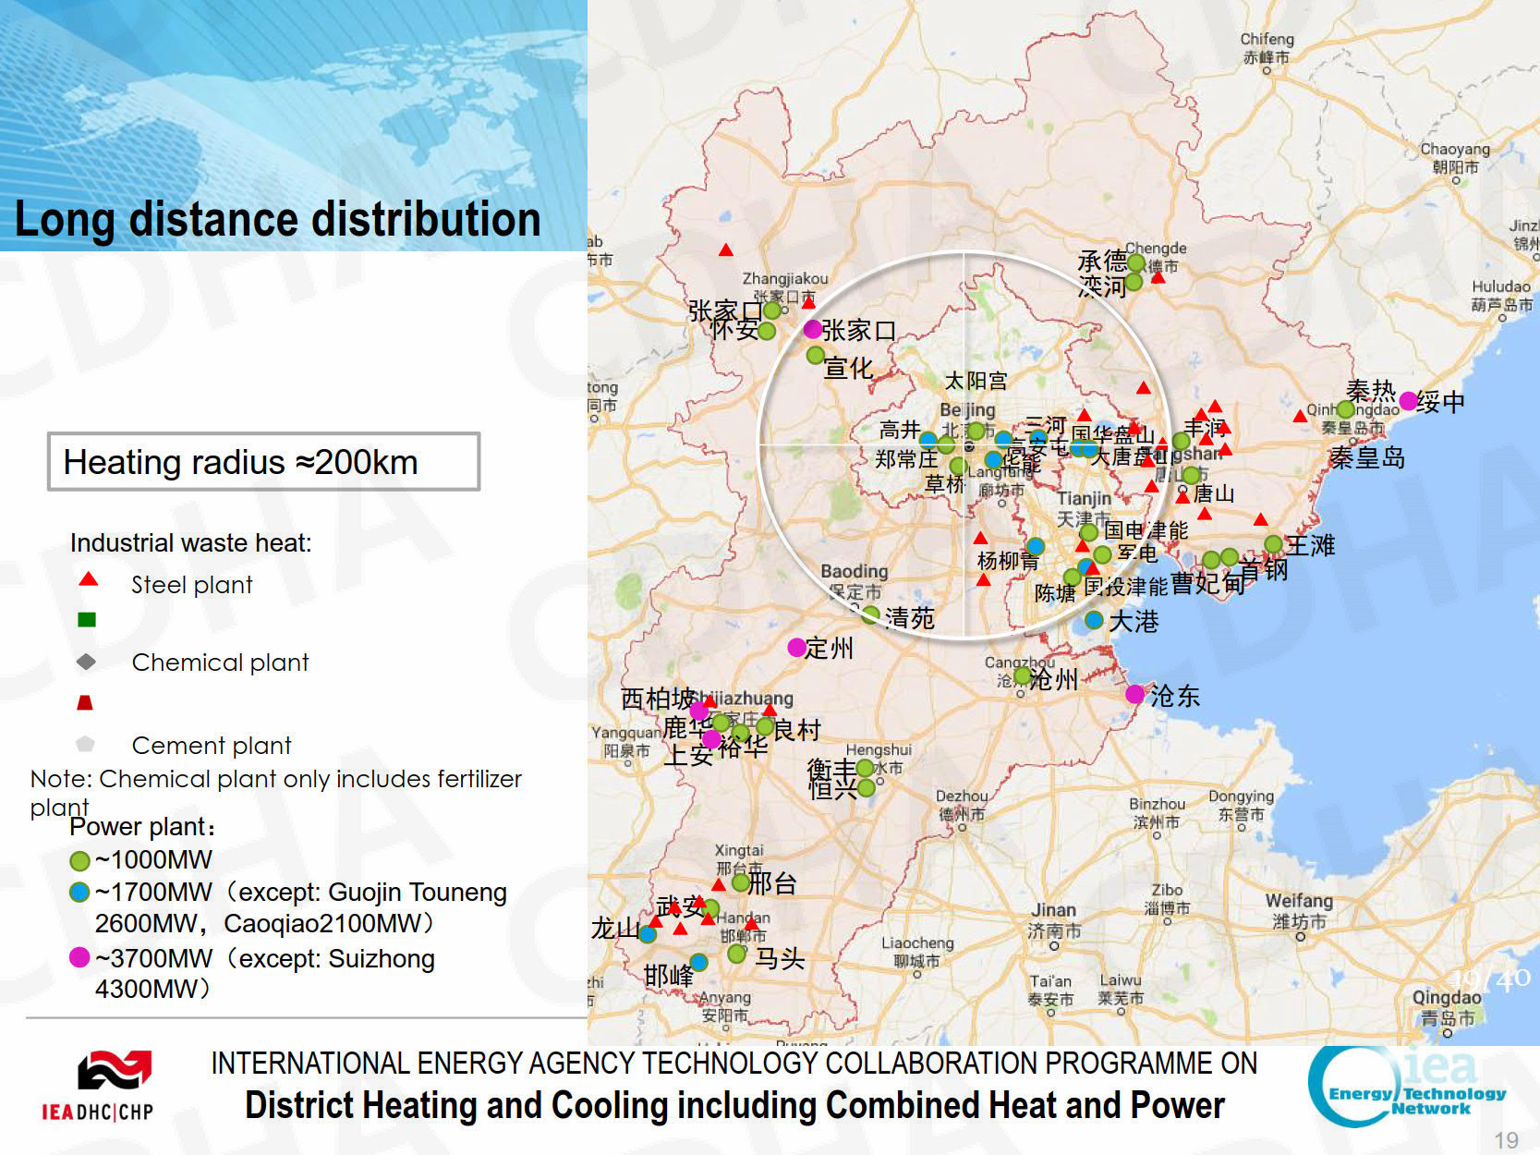This screenshot has height=1155, width=1540.
Task: Click the Heating radius ≈200km text box
Action: coord(263,462)
